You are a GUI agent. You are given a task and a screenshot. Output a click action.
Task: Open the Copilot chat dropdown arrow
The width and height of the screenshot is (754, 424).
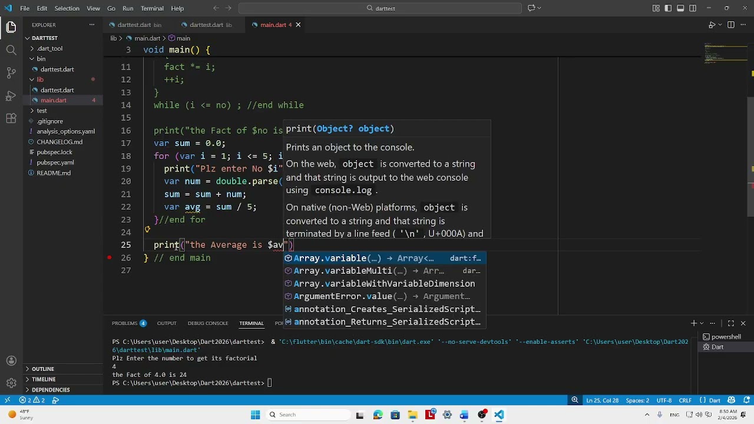coord(539,8)
